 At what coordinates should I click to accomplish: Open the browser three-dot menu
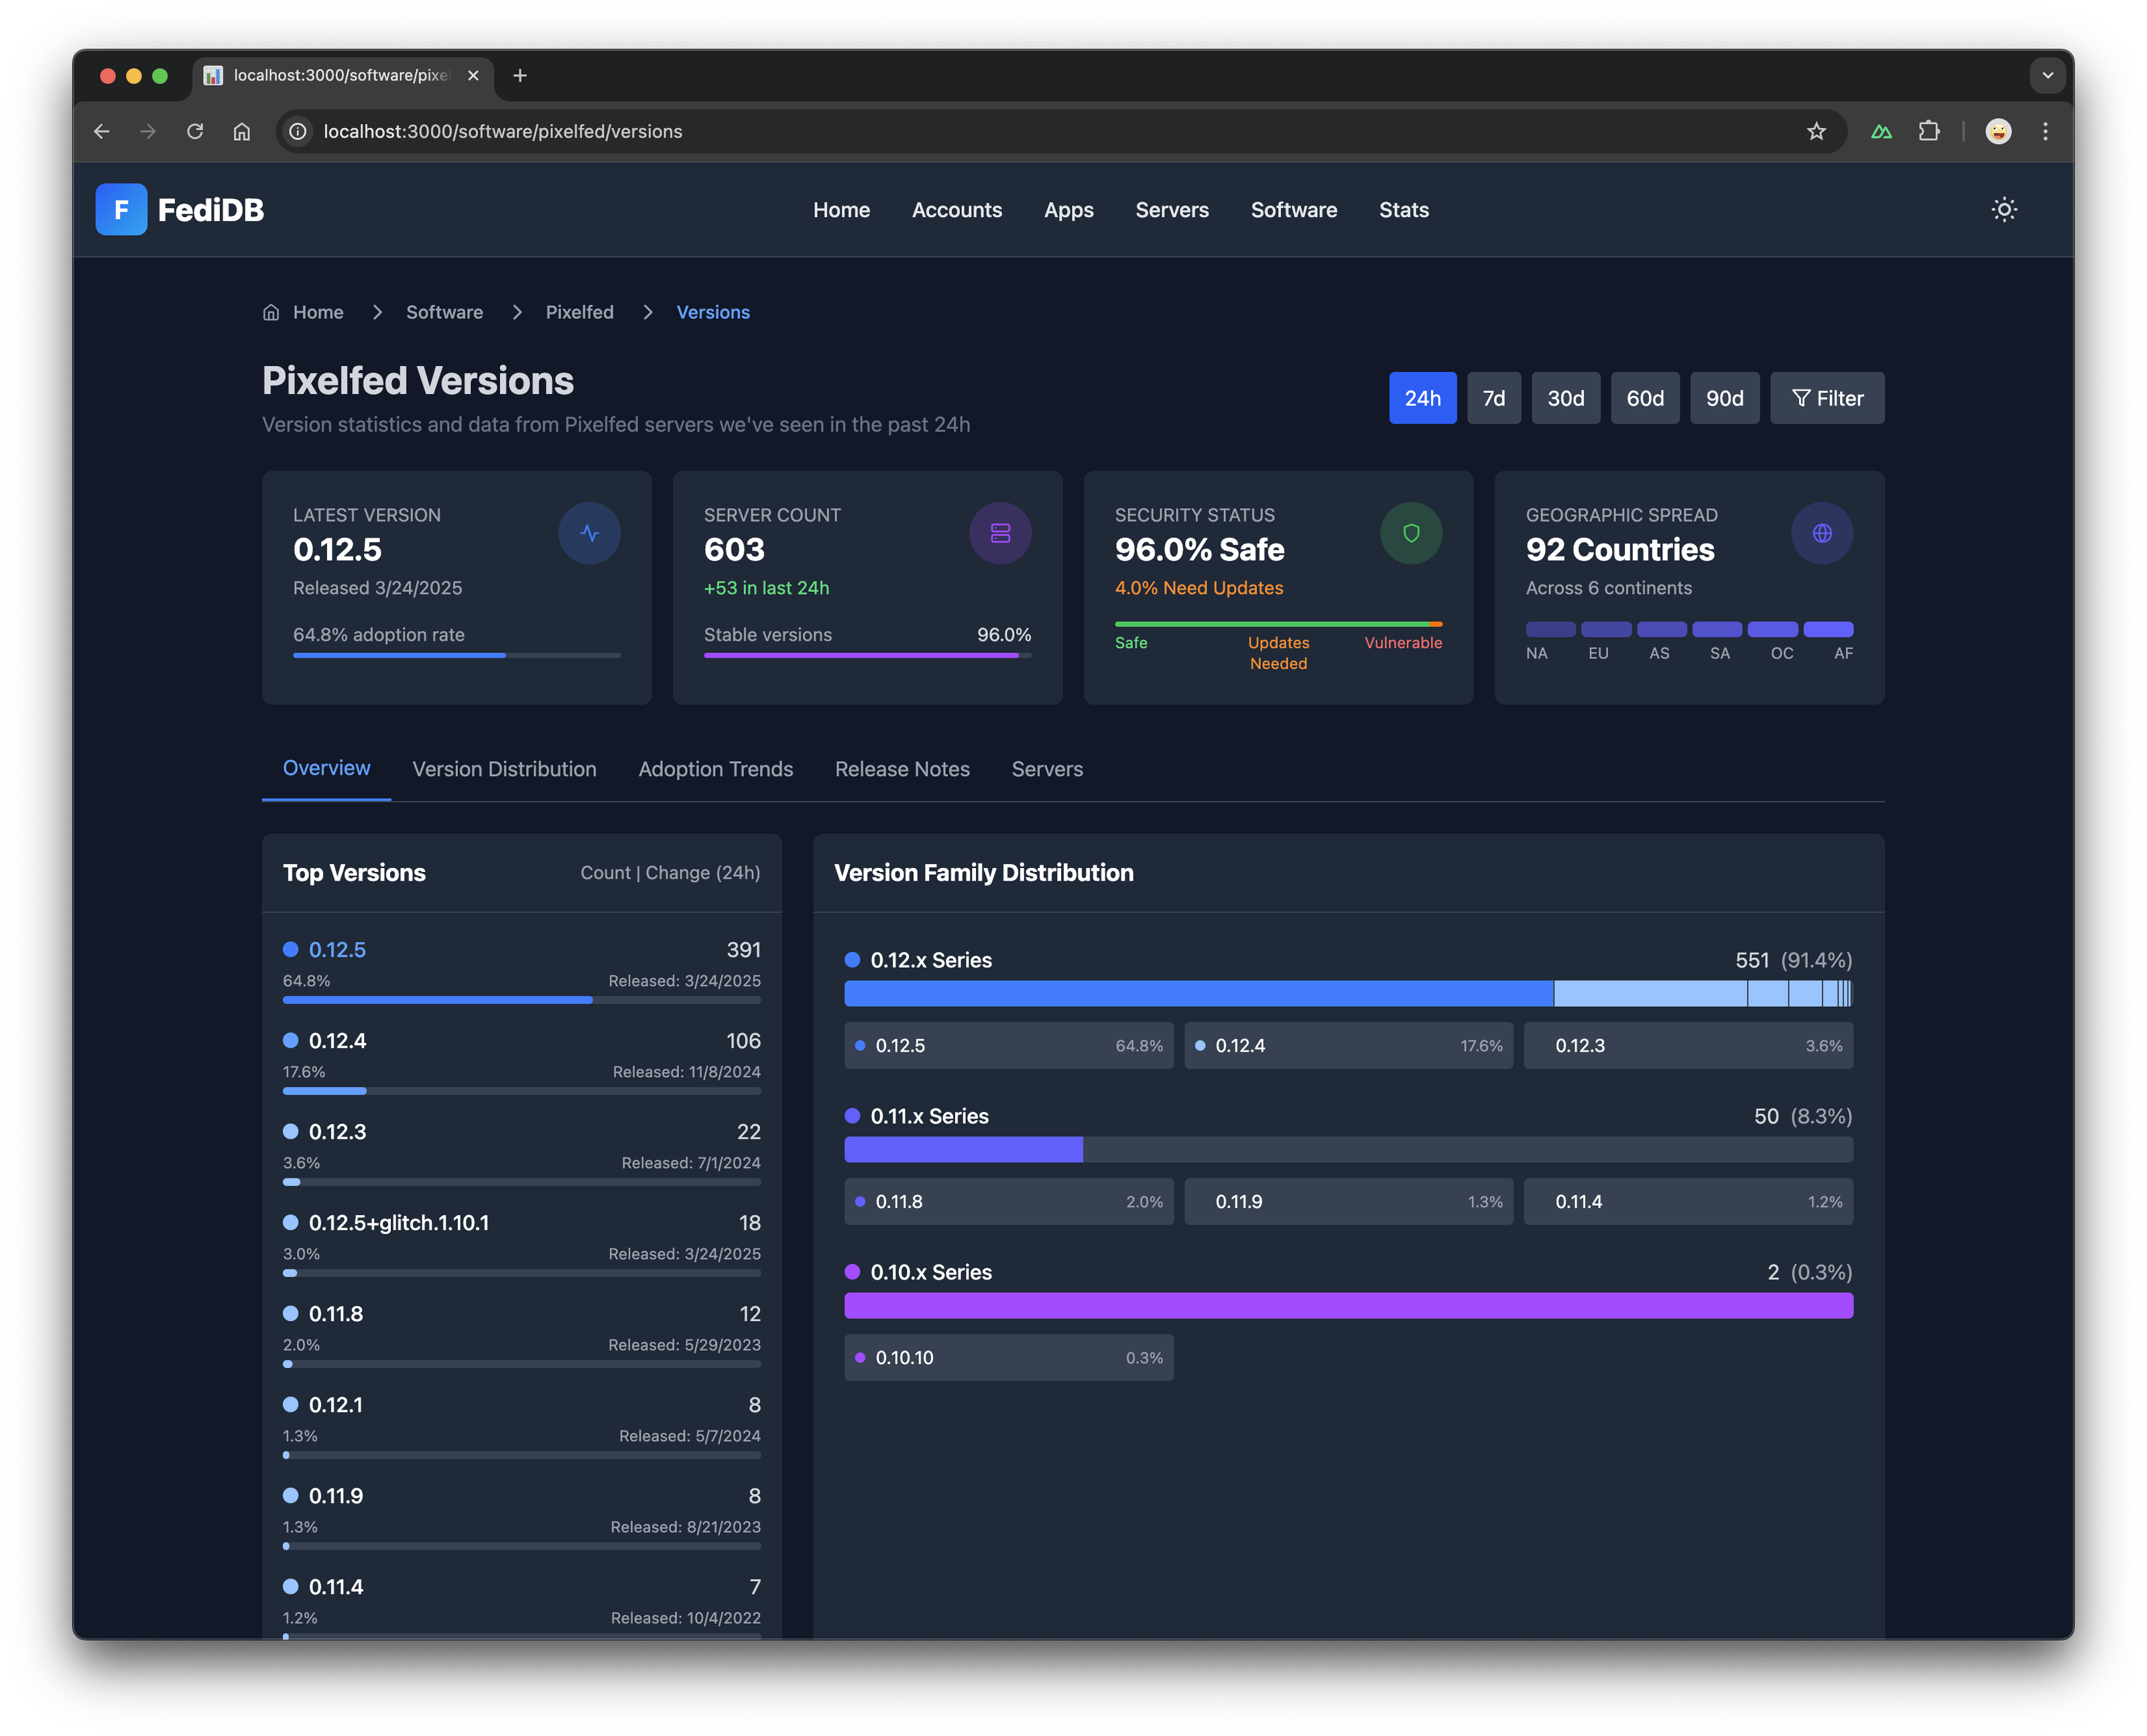[x=2045, y=131]
